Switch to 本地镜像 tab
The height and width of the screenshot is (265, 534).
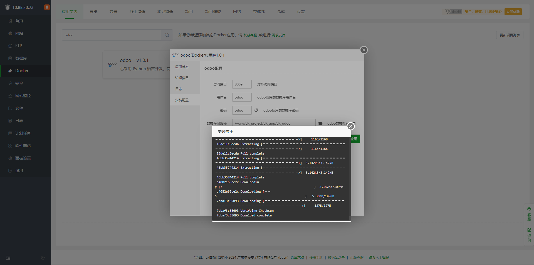[x=165, y=12]
